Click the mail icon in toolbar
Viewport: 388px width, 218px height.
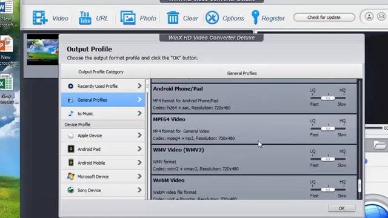coord(381,16)
